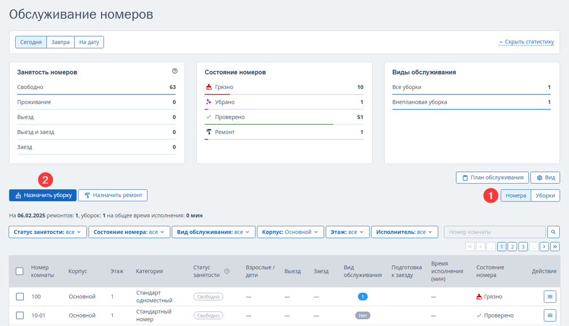
Task: Switch to the Уборки view tab
Action: pyautogui.click(x=545, y=195)
